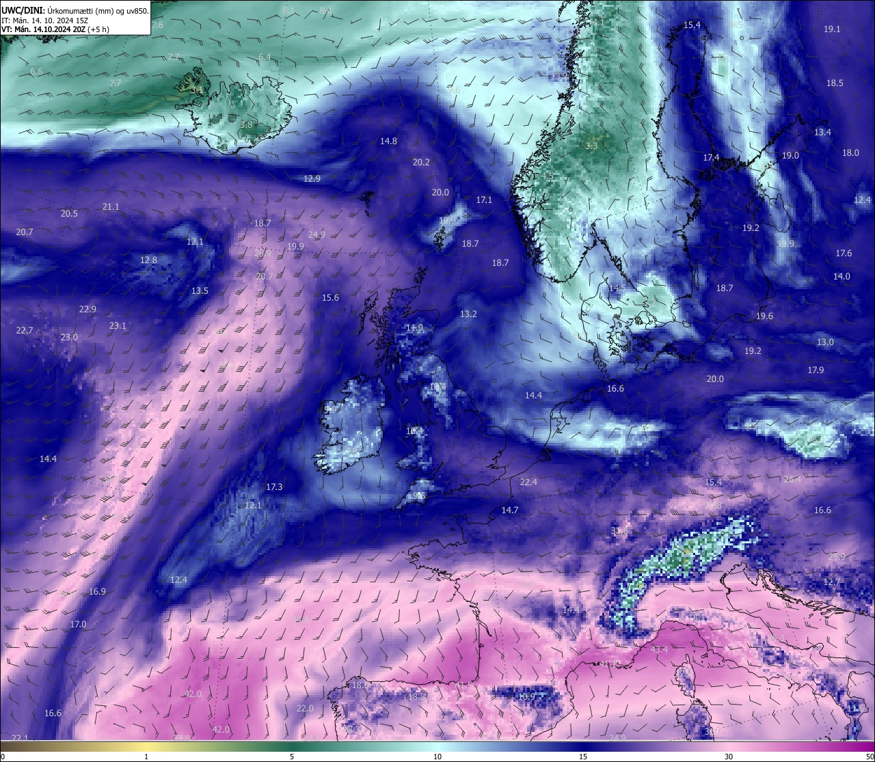Select the 23.0 value label
Viewport: 875px width, 762px height.
pos(69,337)
